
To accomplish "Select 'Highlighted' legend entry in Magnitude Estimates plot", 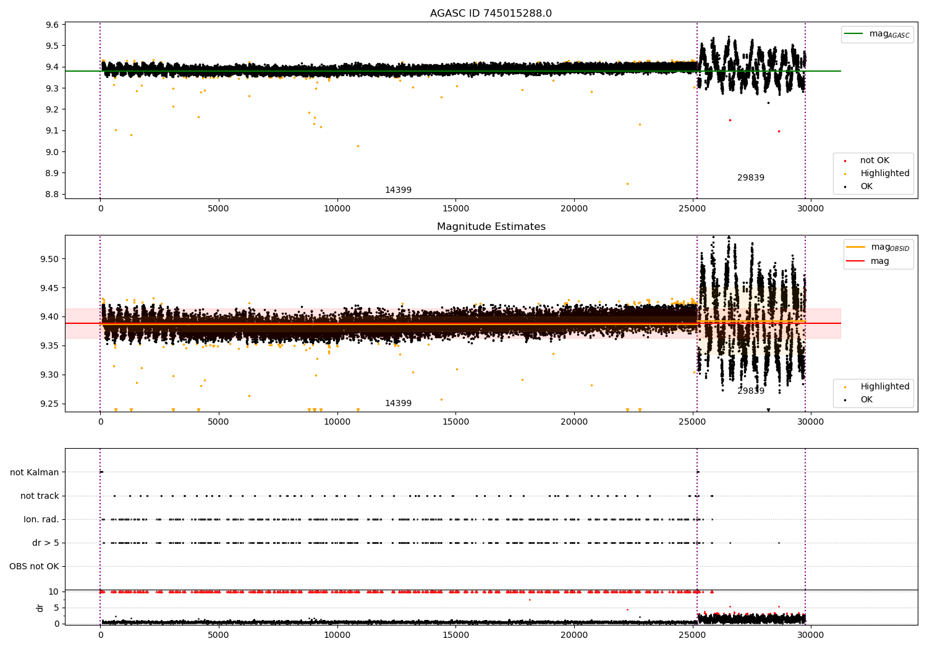I will (x=884, y=387).
